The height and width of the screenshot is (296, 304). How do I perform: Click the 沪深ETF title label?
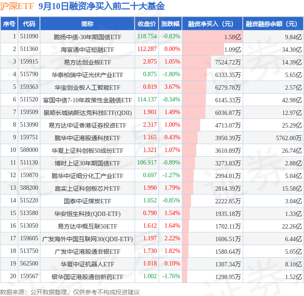[x=17, y=7]
